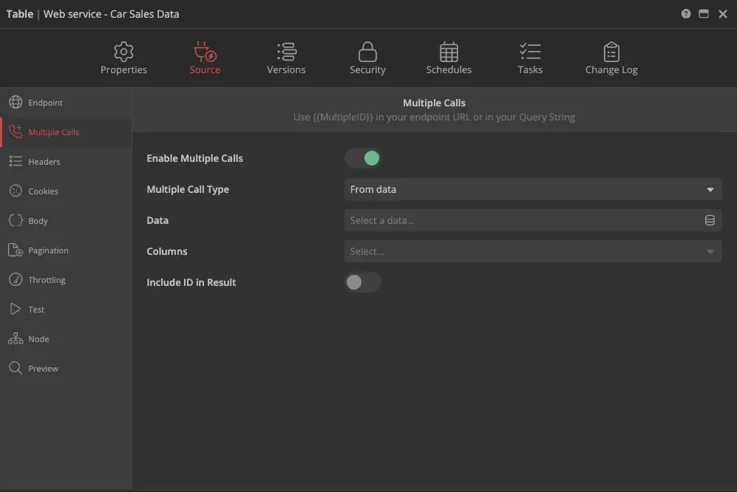The height and width of the screenshot is (492, 737).
Task: Open the Multiple Call Type dropdown
Action: point(532,189)
